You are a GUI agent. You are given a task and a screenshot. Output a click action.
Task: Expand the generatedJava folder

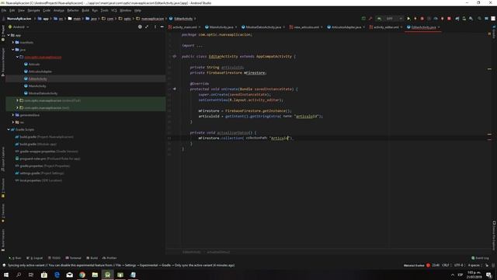(13, 115)
